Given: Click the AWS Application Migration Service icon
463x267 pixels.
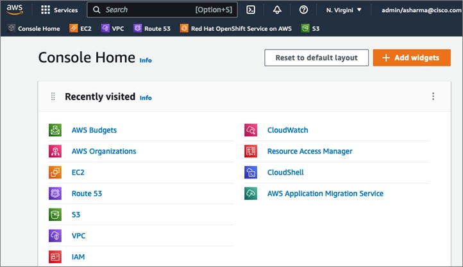Looking at the screenshot, I should coord(251,193).
